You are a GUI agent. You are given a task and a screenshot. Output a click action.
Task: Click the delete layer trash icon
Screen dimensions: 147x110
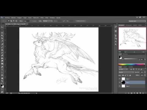[x=143, y=93]
